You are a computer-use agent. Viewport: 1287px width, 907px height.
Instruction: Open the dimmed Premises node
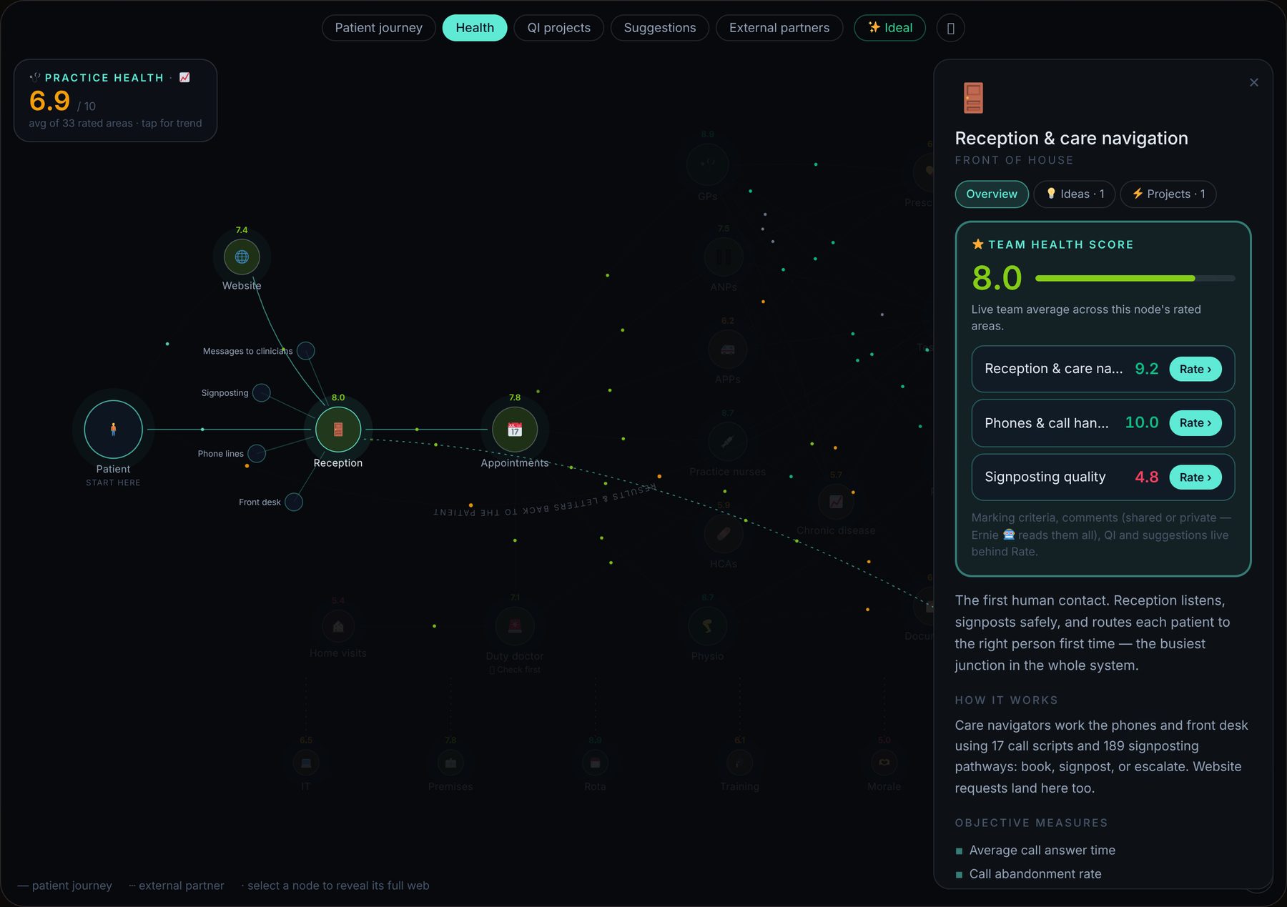(x=450, y=763)
